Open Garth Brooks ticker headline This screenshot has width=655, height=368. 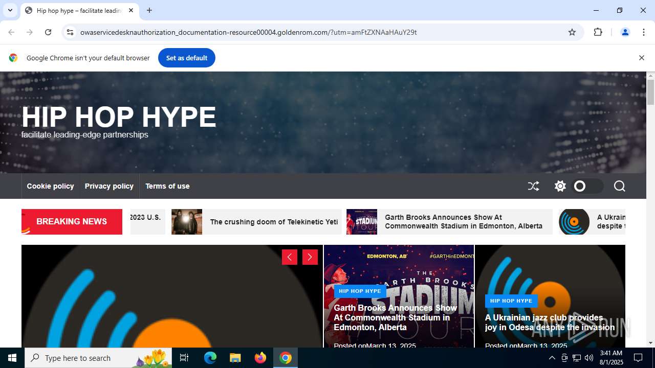[x=464, y=222]
